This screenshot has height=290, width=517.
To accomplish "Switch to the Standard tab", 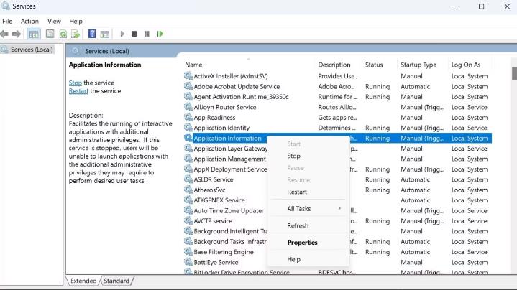I will [116, 281].
